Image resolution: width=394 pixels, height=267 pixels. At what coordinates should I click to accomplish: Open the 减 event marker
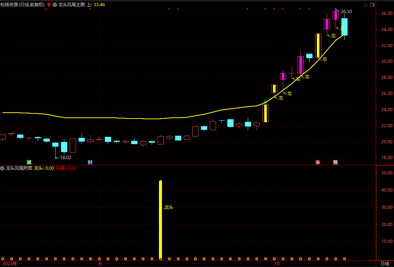click(x=29, y=162)
